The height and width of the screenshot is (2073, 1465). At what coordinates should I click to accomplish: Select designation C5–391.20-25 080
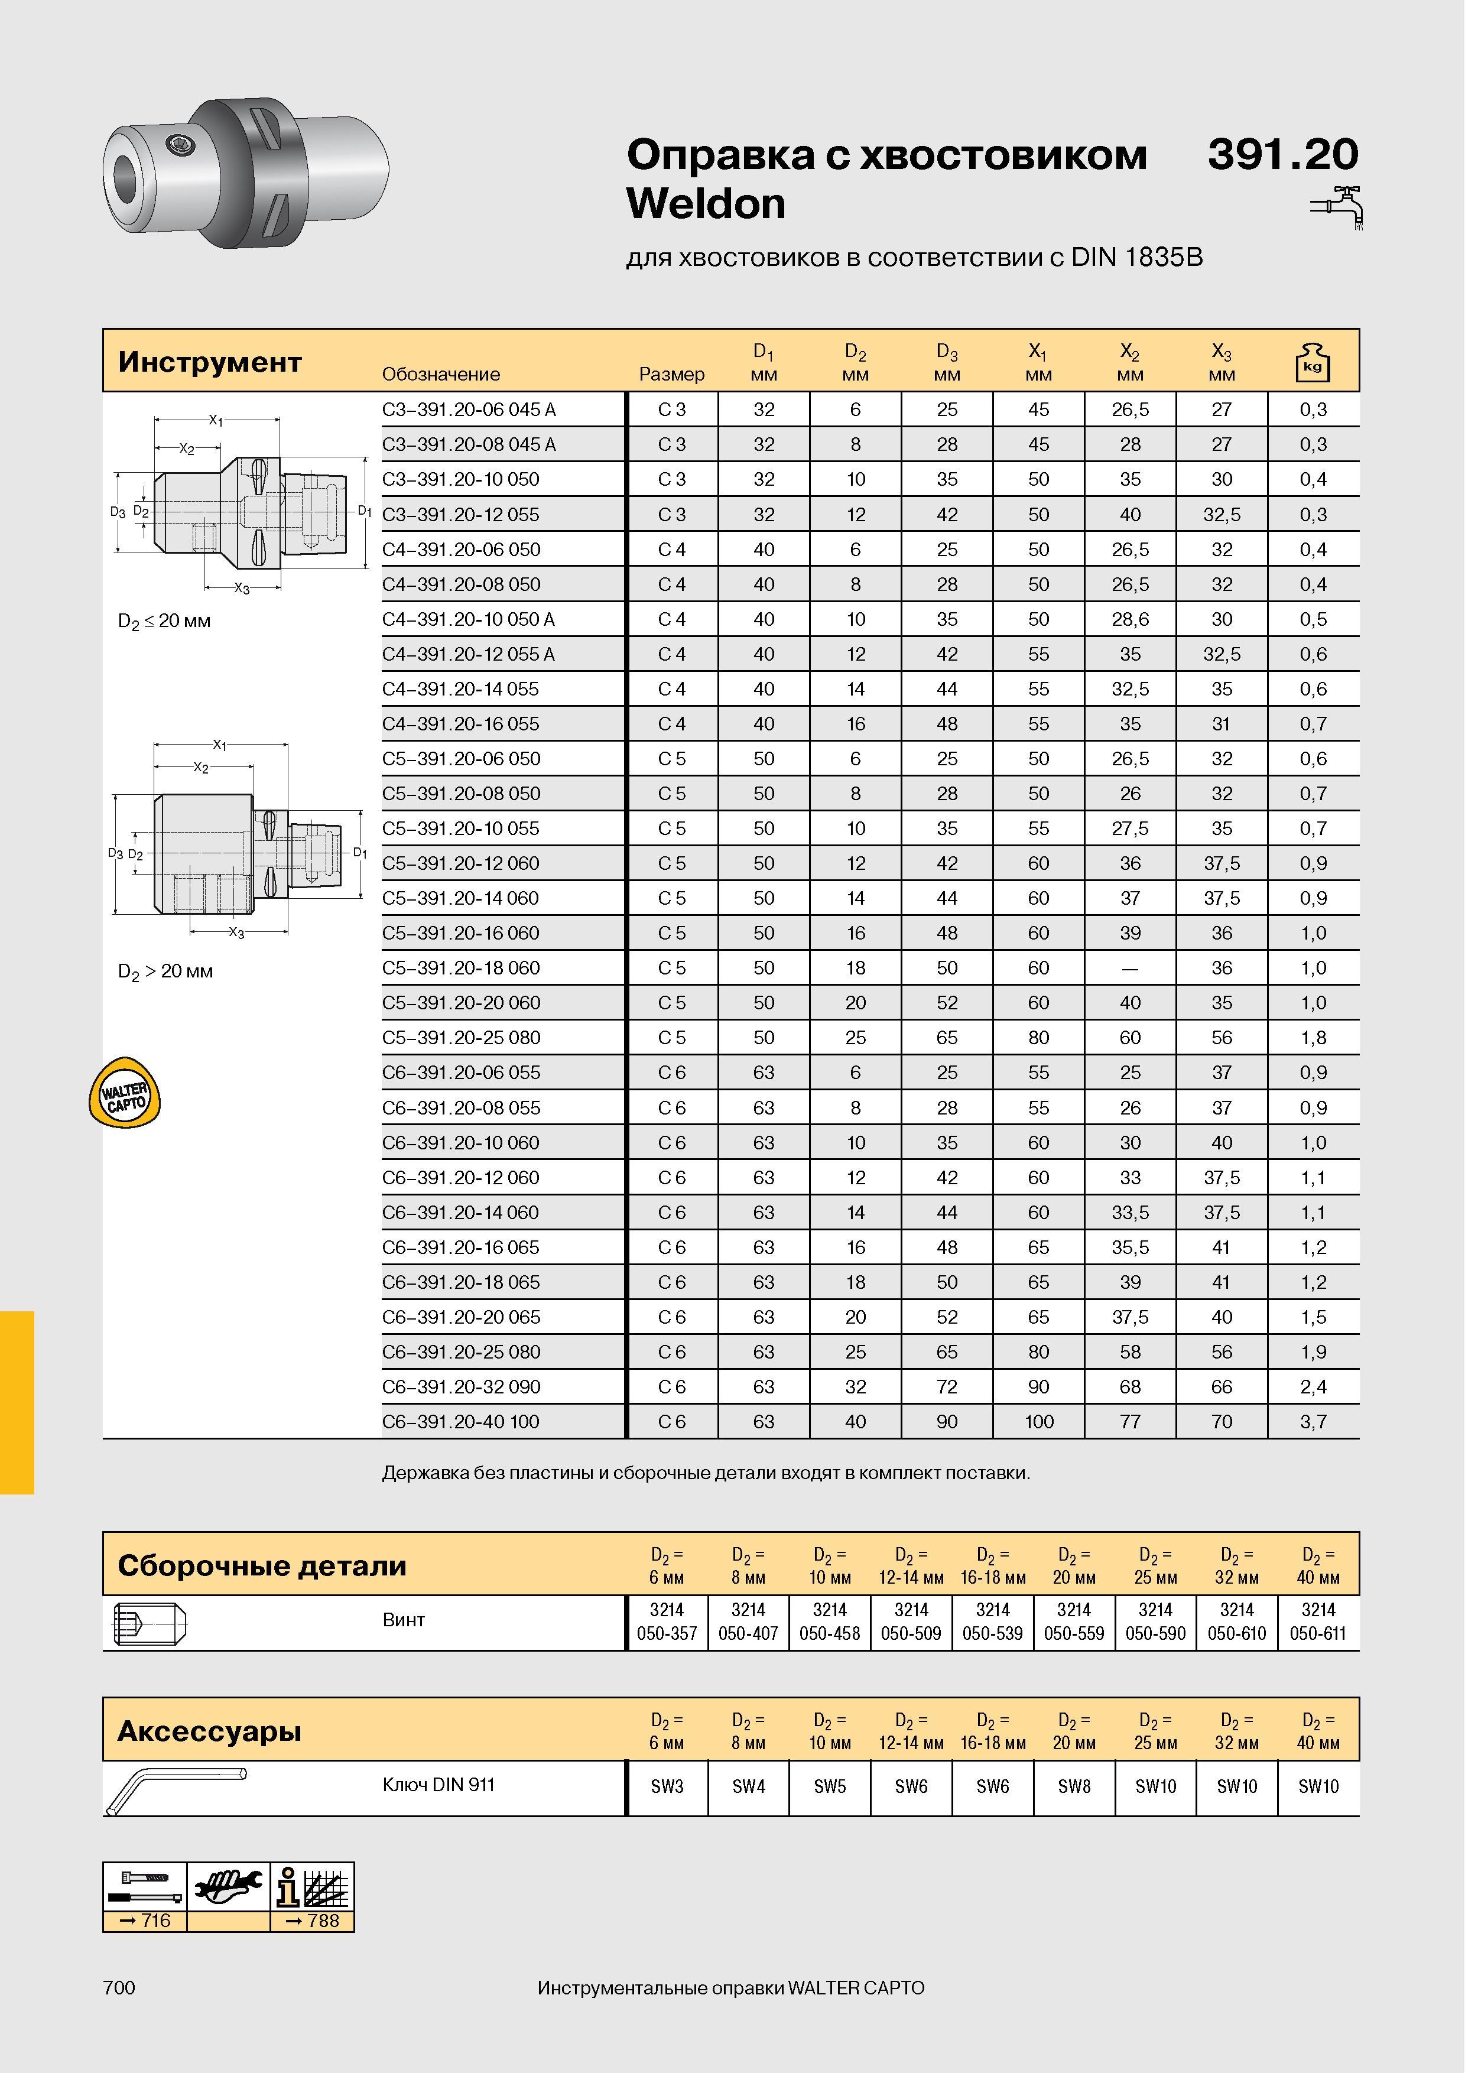click(462, 1038)
